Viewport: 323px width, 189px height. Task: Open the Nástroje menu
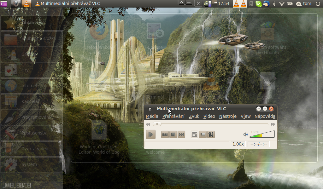tap(228, 116)
